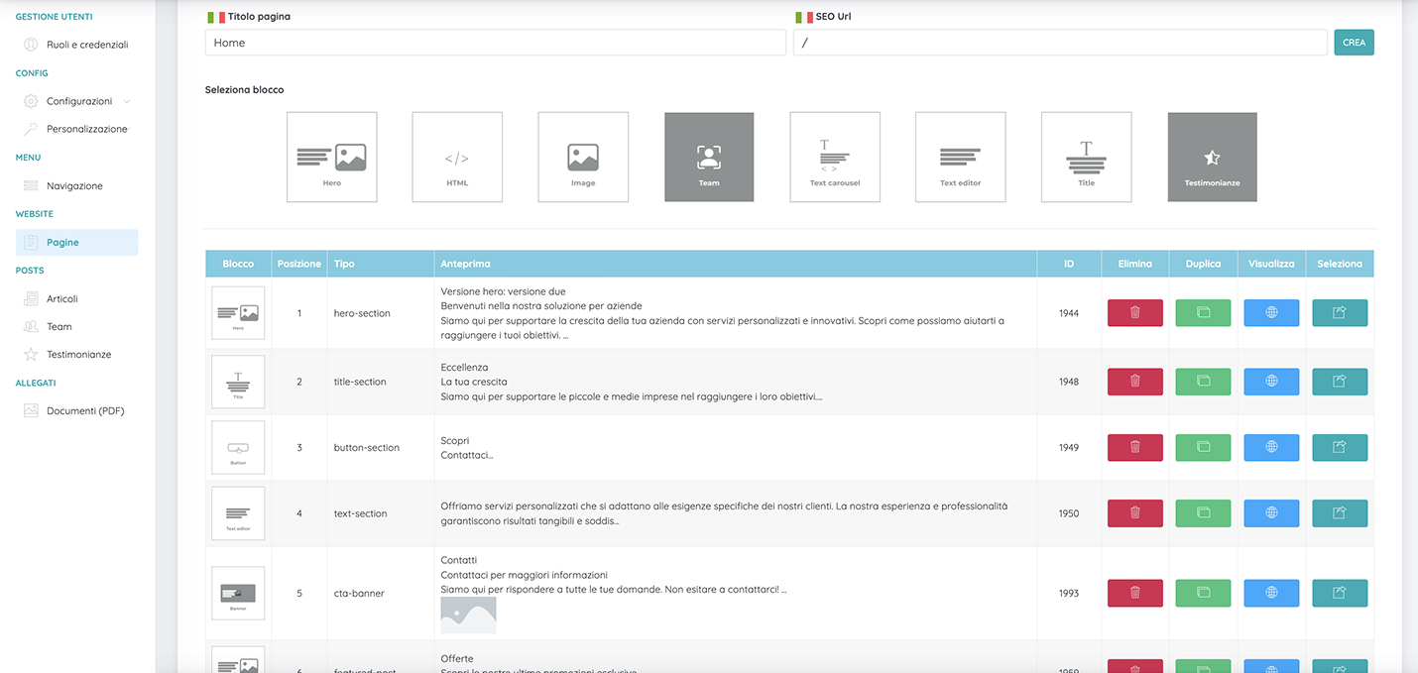Open Navigazione in the sidebar
The image size is (1418, 673).
pyautogui.click(x=74, y=186)
